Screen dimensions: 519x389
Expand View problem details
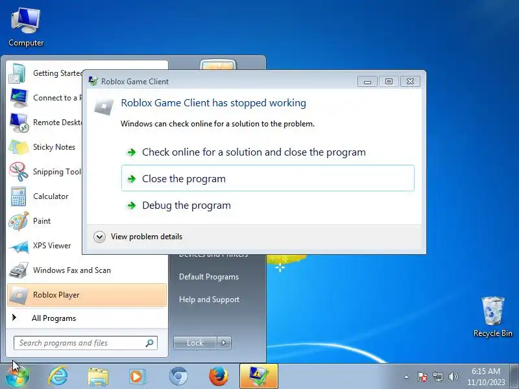click(138, 237)
